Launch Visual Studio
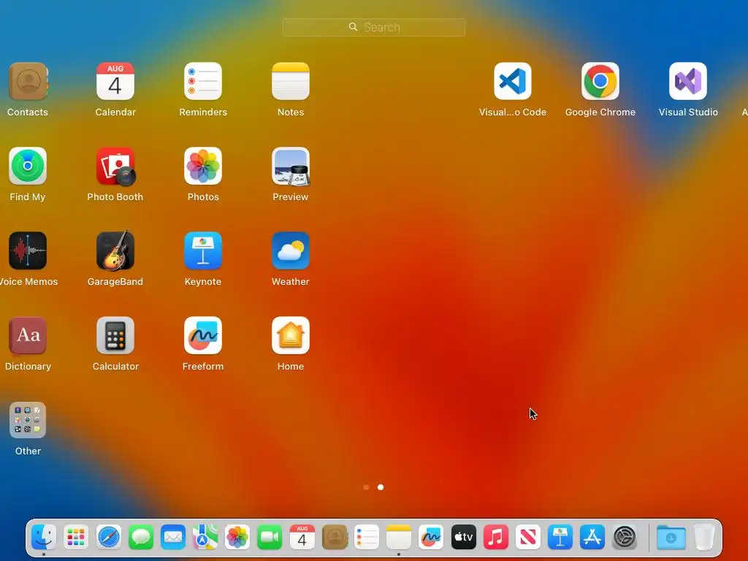The image size is (748, 561). tap(688, 81)
